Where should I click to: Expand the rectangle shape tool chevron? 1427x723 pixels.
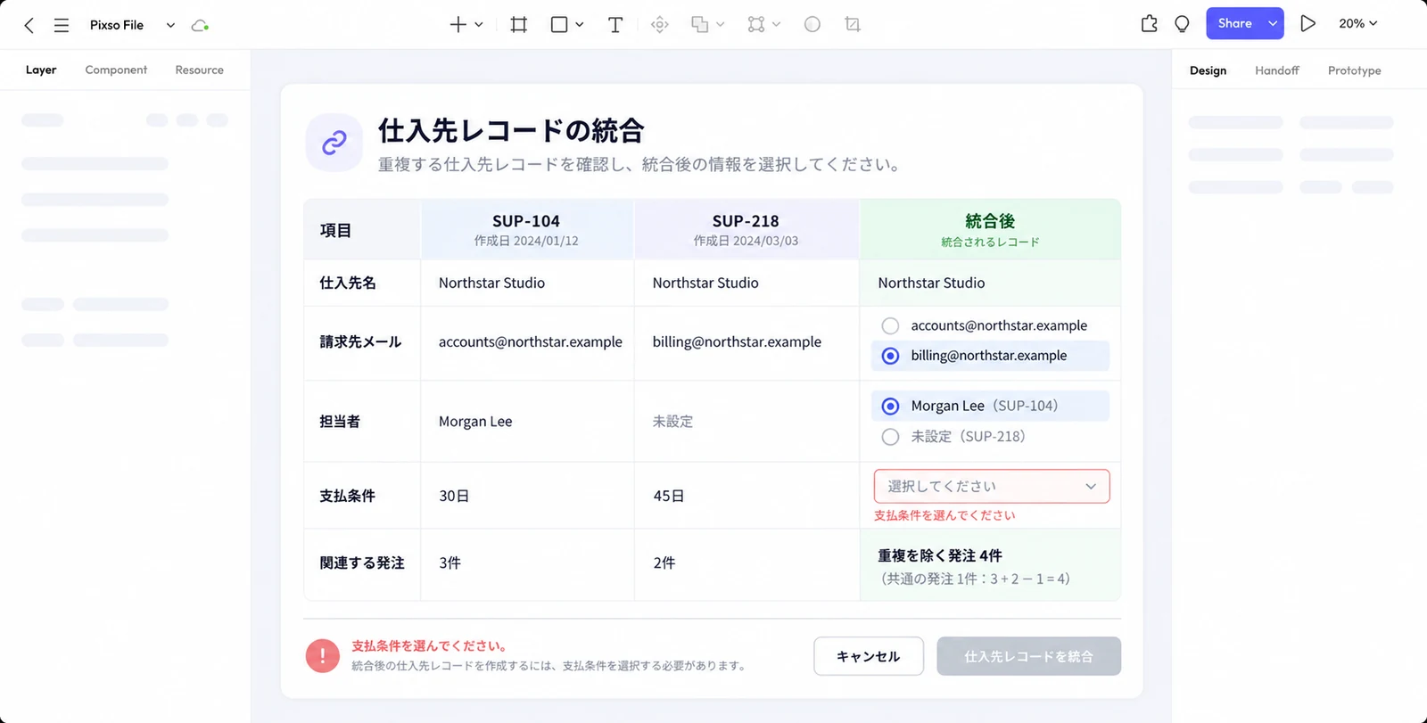(x=580, y=24)
